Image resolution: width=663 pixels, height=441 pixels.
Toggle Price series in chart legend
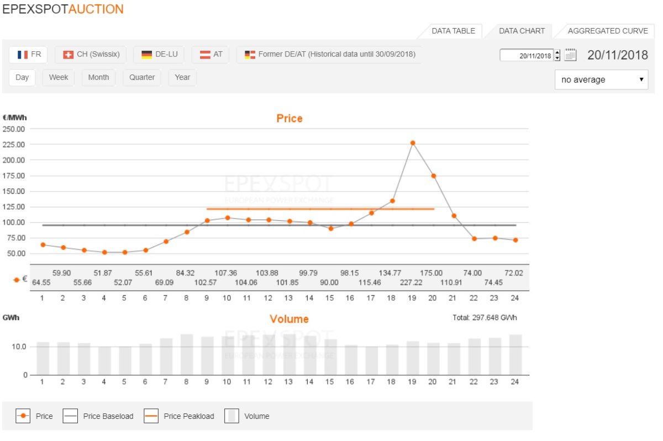23,416
